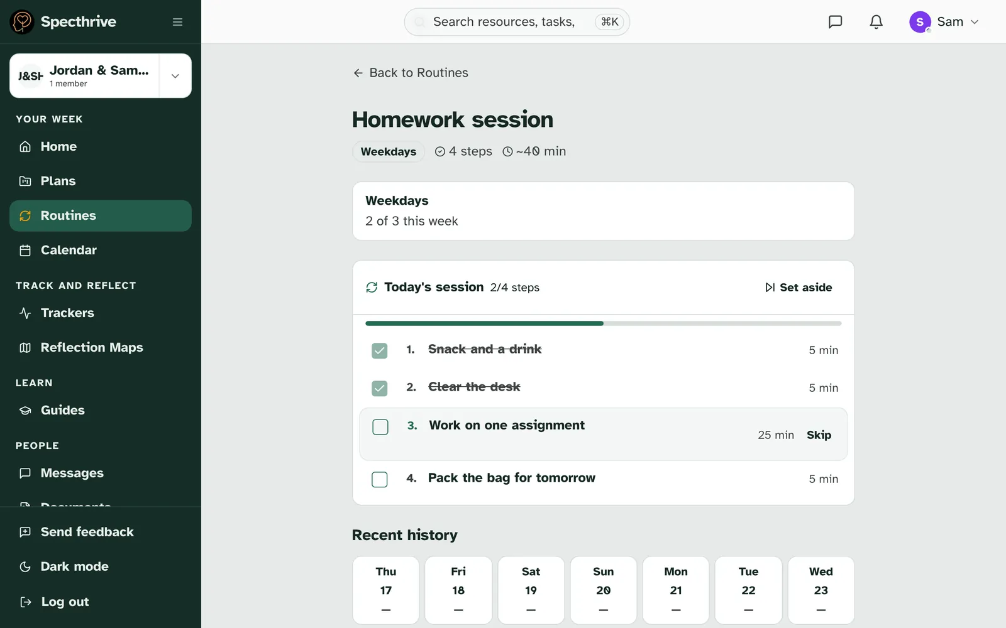The height and width of the screenshot is (628, 1006).
Task: Click the ⌘K shortcut badge
Action: [610, 22]
